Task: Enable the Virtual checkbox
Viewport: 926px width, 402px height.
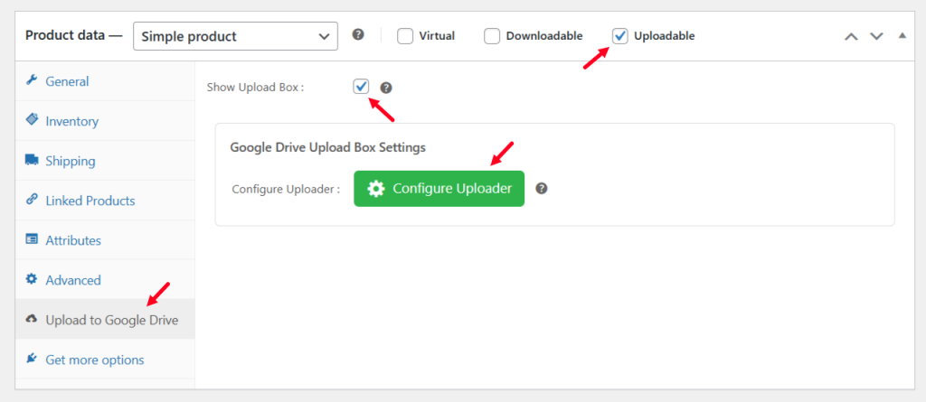Action: (x=405, y=36)
